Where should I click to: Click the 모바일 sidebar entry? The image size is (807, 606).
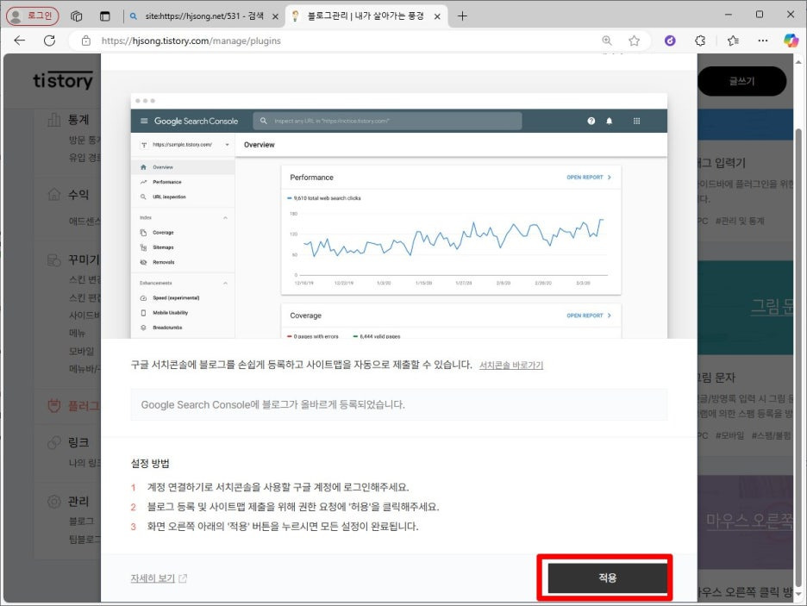click(81, 351)
